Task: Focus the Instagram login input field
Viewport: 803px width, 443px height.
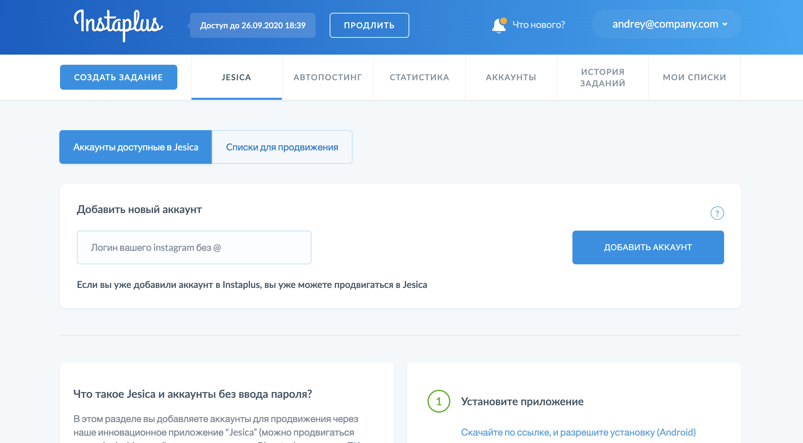Action: [194, 247]
